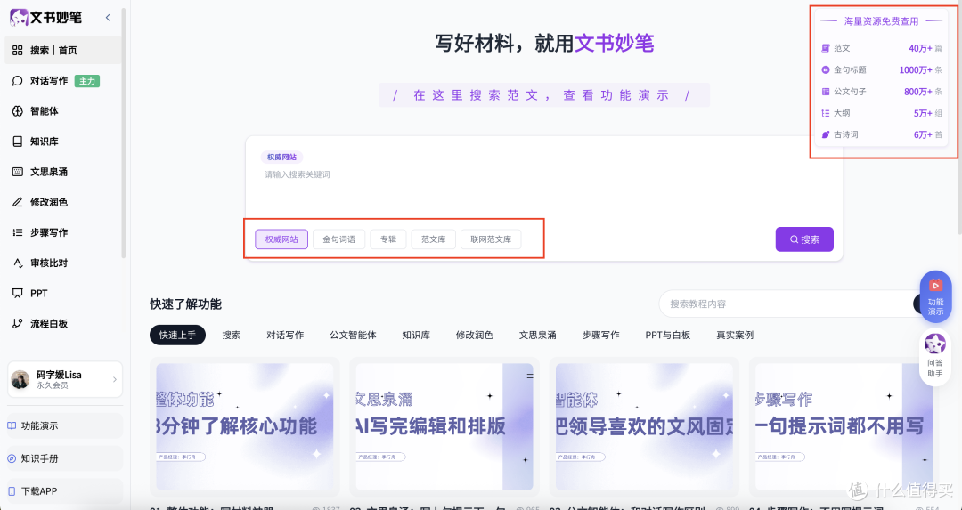Open the 审核比对 sidebar icon

click(x=17, y=263)
